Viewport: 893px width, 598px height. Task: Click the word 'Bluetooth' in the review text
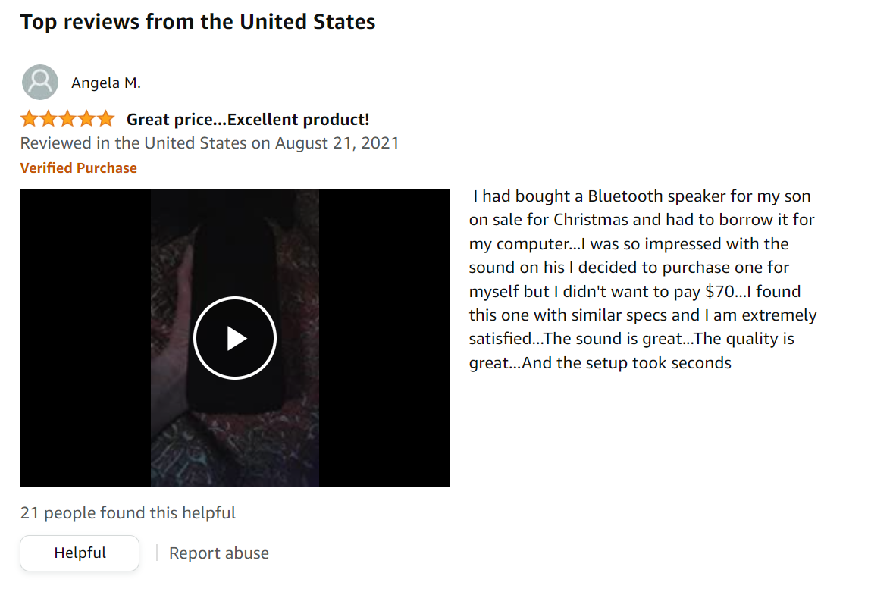pyautogui.click(x=625, y=196)
